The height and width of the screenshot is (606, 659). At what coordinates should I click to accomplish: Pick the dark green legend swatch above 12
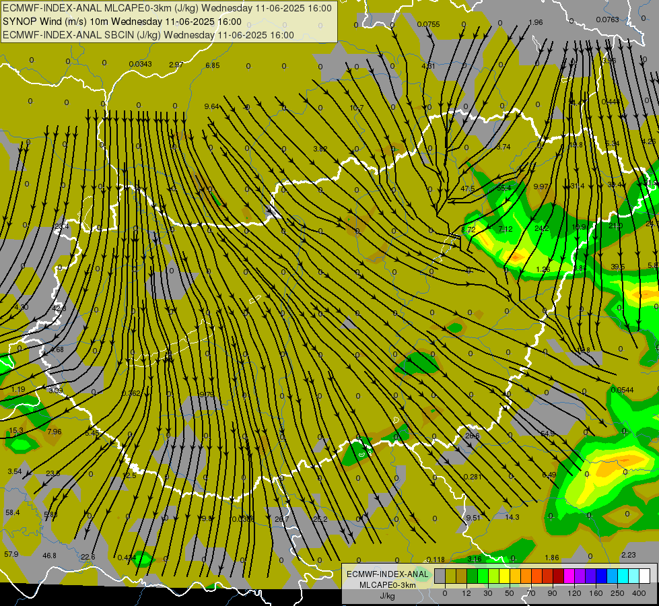472,576
